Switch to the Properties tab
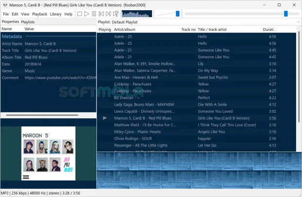The height and width of the screenshot is (197, 302). 10,22
